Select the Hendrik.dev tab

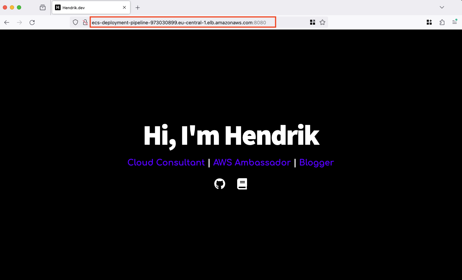pos(88,7)
